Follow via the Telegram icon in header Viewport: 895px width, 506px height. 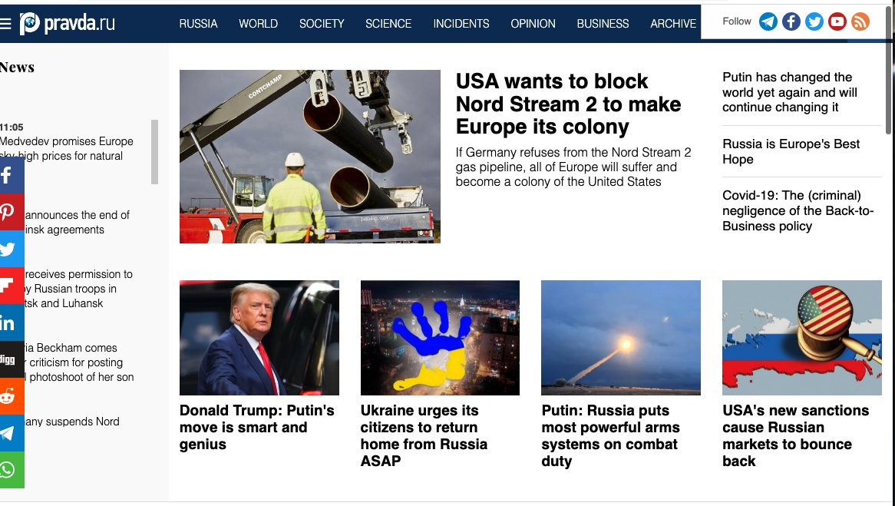pos(768,21)
